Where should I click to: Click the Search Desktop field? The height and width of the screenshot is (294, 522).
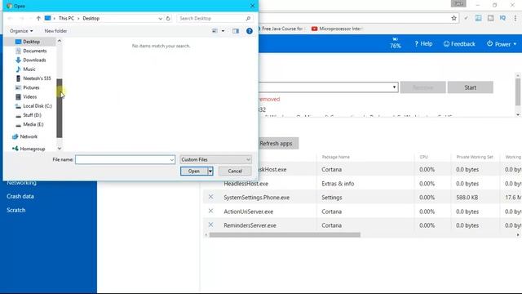coord(211,18)
